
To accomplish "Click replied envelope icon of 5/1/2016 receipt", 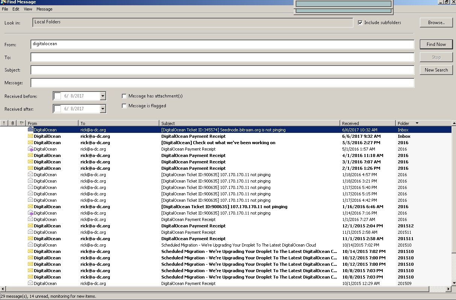I will click(30, 149).
